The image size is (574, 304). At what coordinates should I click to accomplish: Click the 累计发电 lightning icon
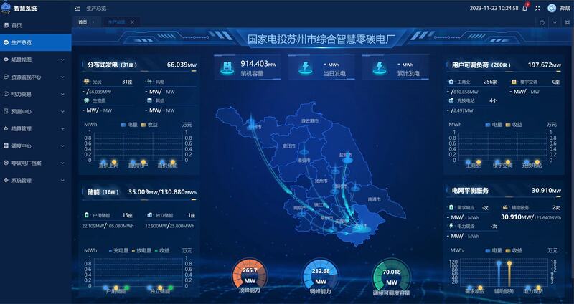(x=380, y=67)
